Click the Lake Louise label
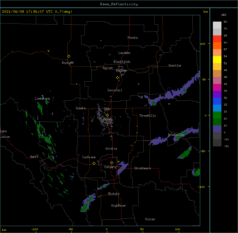This screenshot has width=238, height=233. 5,134
